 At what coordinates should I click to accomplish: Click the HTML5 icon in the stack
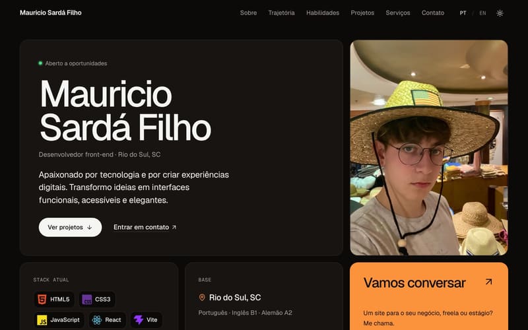42,299
